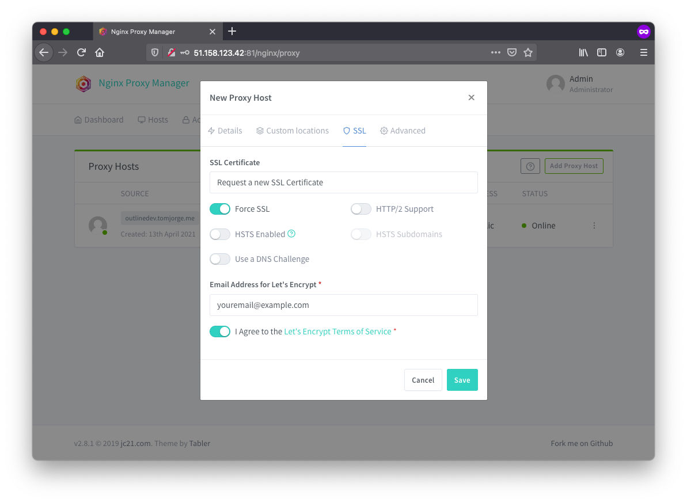Viewport: 687px width, 503px height.
Task: Toggle HSTS Subdomains switch
Action: click(361, 234)
